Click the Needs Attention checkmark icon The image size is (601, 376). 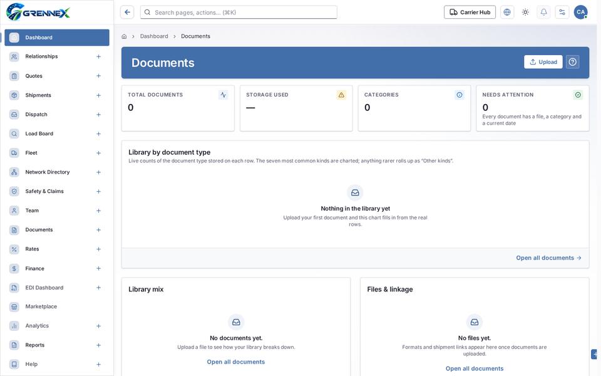578,95
